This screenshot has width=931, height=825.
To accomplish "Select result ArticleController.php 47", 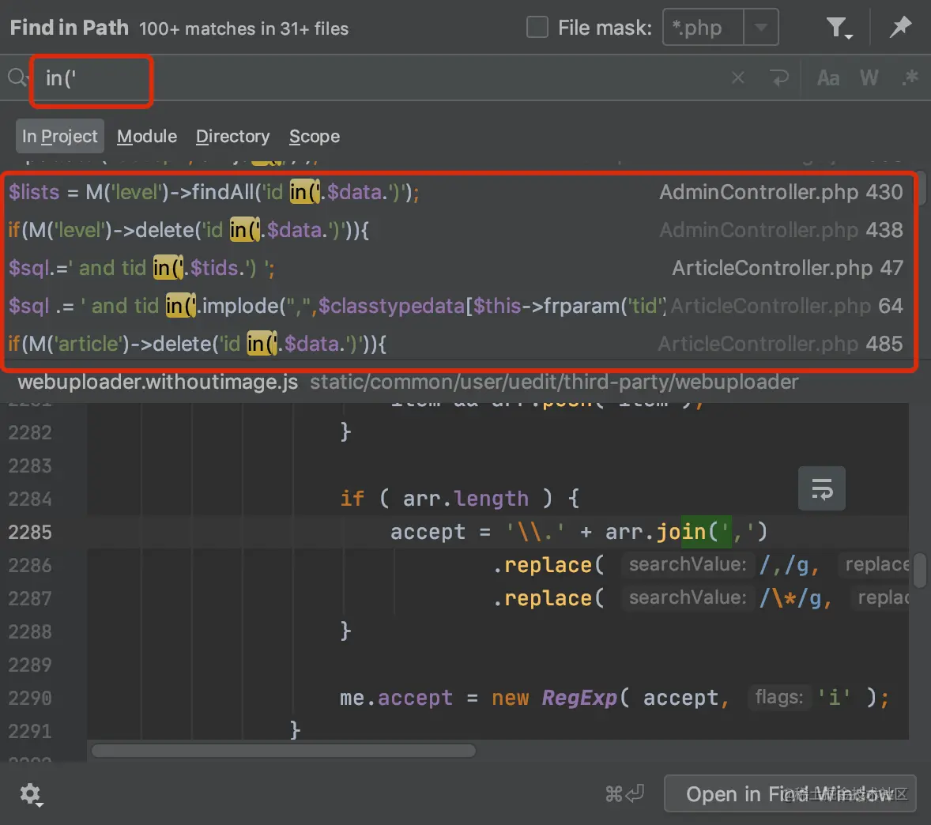I will (456, 268).
